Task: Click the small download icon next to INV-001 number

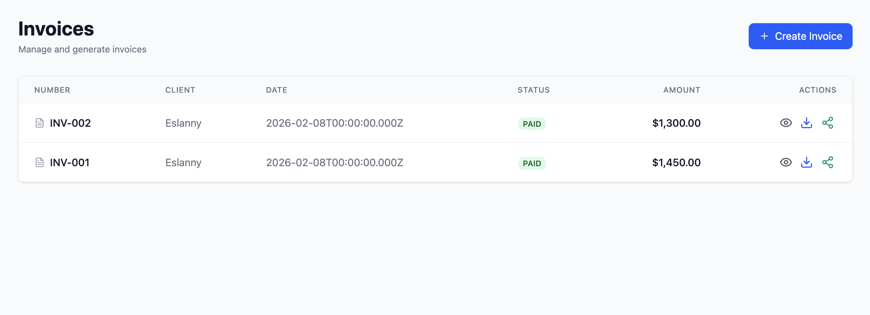Action: [138, 163]
